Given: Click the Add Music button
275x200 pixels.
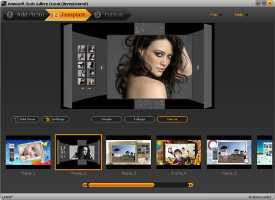Looking at the screenshot, I should (x=25, y=119).
